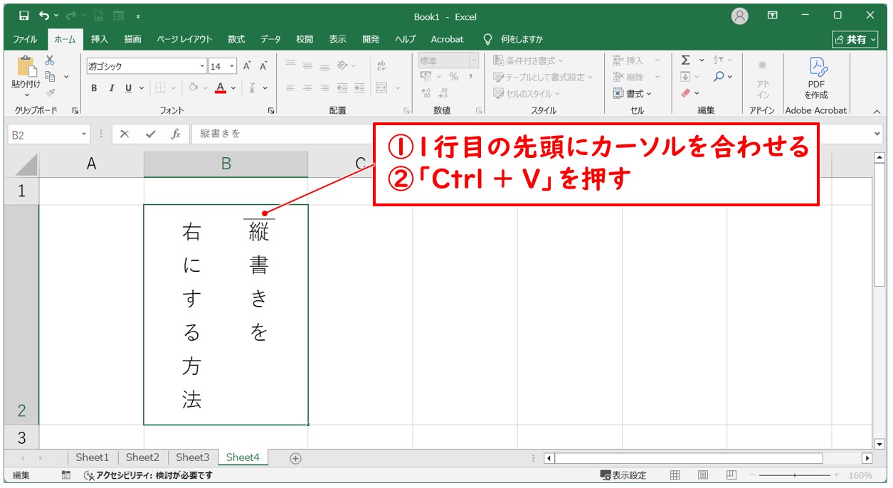This screenshot has height=488, width=893.
Task: Toggle bold formatting
Action: point(94,88)
